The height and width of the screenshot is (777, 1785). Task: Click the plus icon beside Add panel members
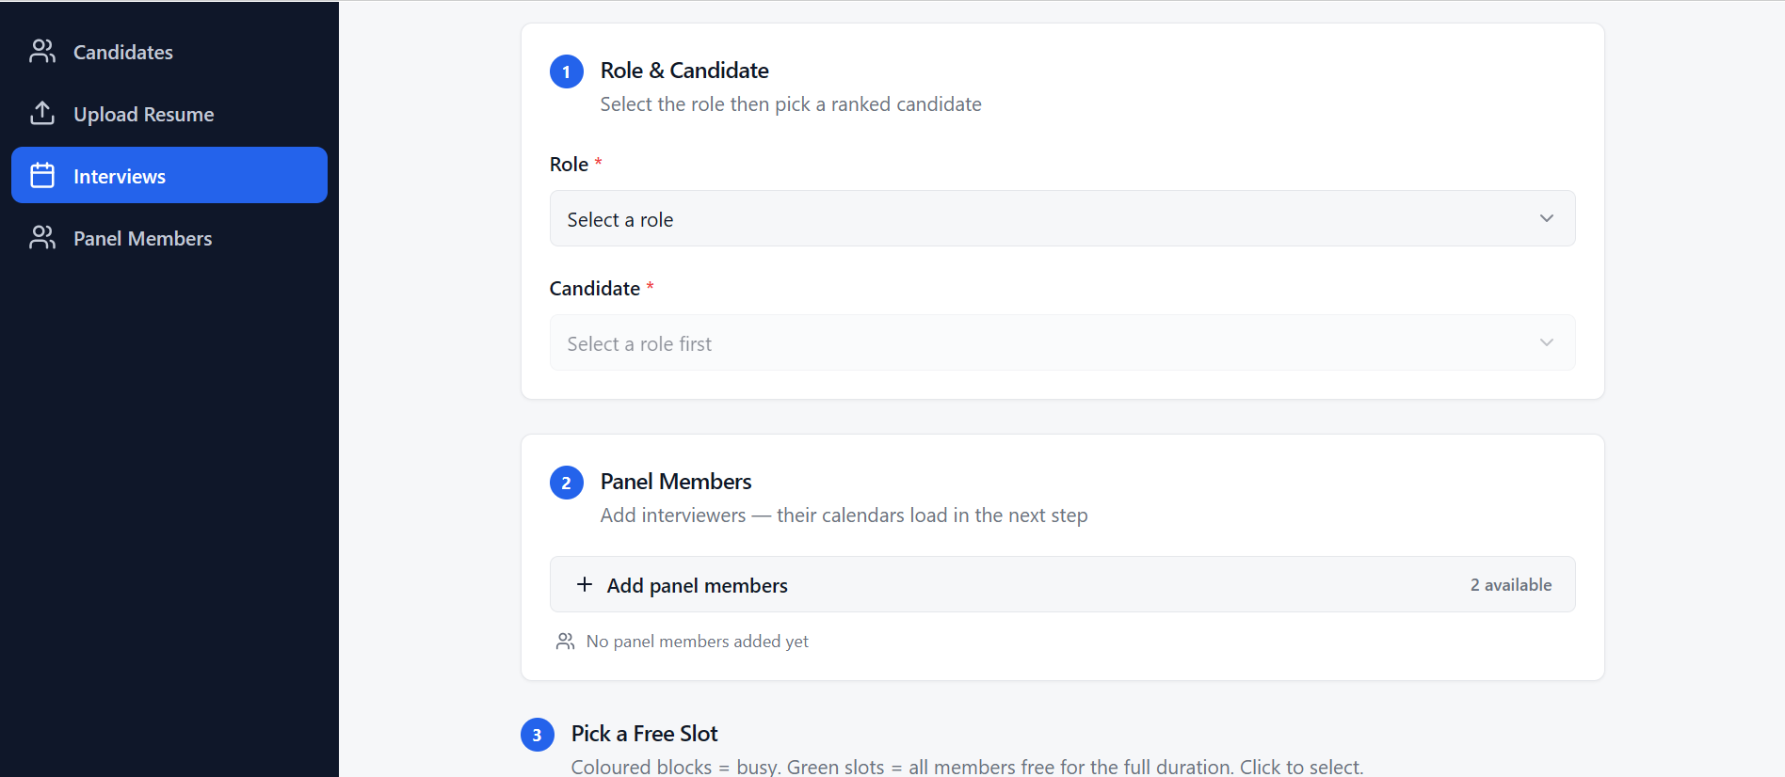coord(585,585)
